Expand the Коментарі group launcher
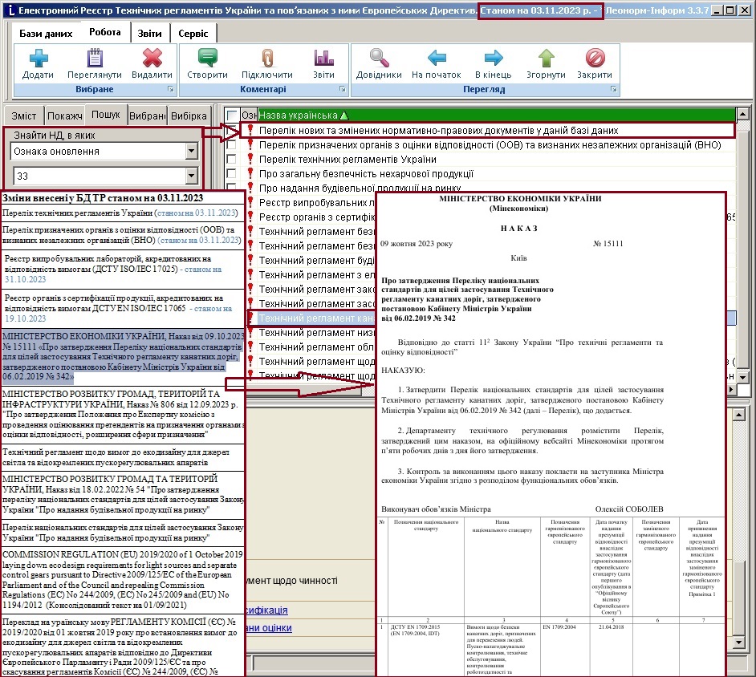The image size is (756, 677). [343, 89]
